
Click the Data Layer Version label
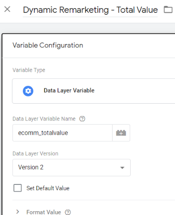coord(35,153)
